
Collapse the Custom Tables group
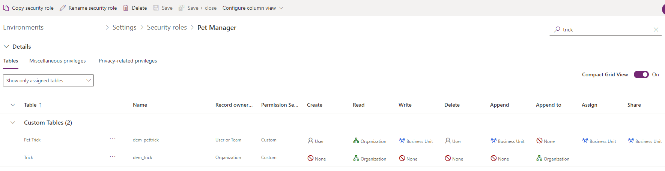click(13, 122)
